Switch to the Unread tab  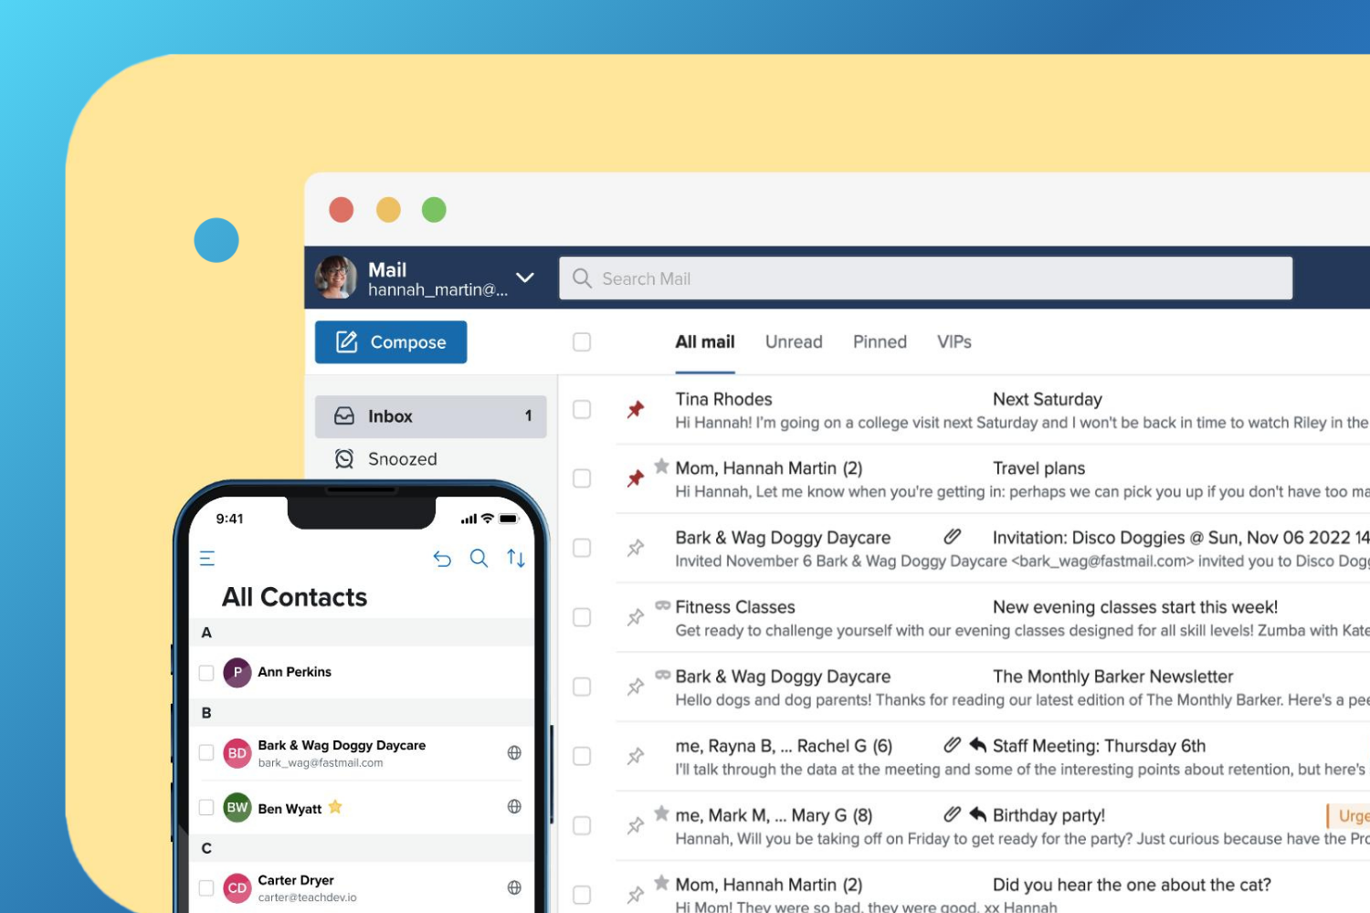coord(794,341)
